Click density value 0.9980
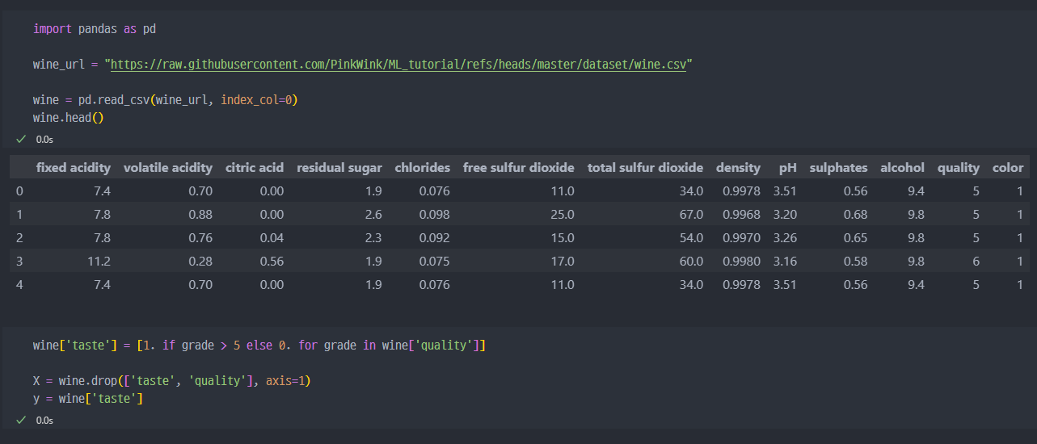 pyautogui.click(x=742, y=262)
